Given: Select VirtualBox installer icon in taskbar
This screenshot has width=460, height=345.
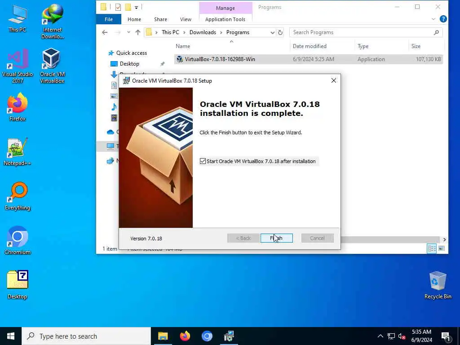Looking at the screenshot, I should (x=229, y=336).
